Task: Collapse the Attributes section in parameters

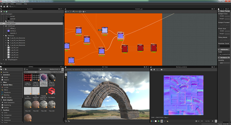Action: click(219, 50)
